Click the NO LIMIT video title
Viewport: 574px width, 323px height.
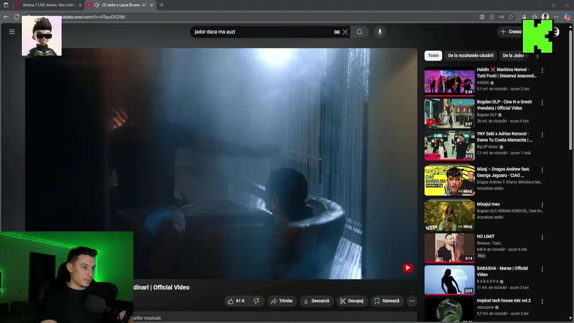[x=486, y=236]
